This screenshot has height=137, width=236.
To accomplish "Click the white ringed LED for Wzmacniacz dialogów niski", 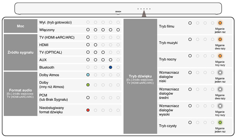I will click(x=220, y=73).
